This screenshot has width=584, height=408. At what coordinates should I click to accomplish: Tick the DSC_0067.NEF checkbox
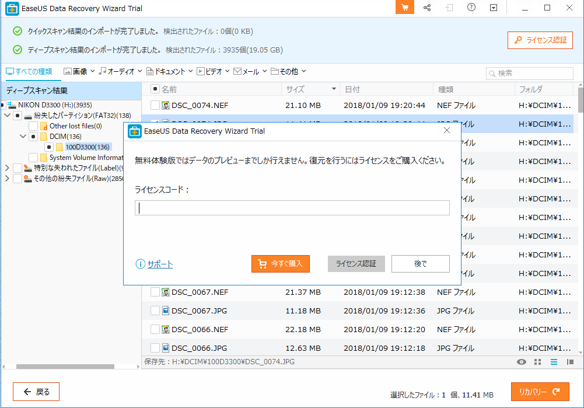[x=155, y=292]
